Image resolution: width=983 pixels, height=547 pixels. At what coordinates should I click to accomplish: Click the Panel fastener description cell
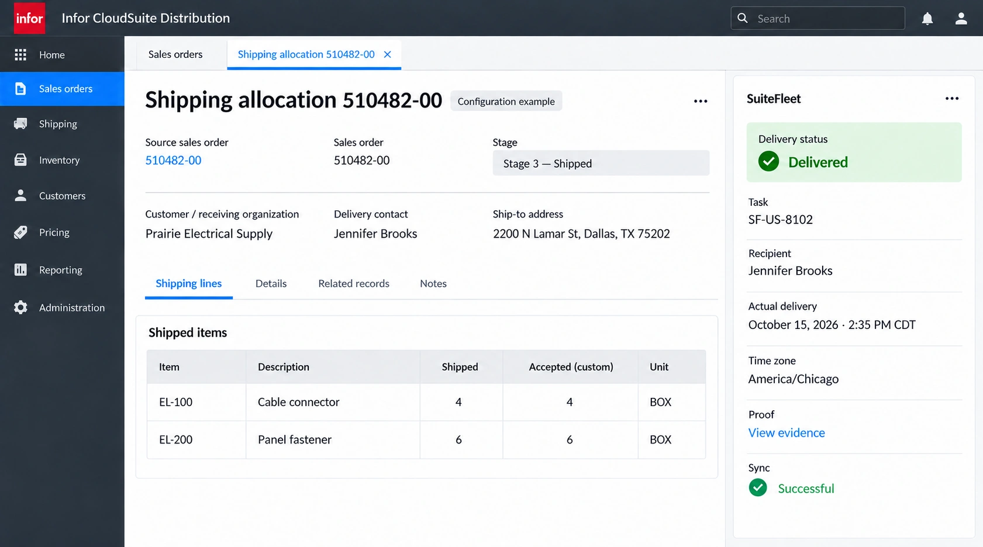click(333, 439)
